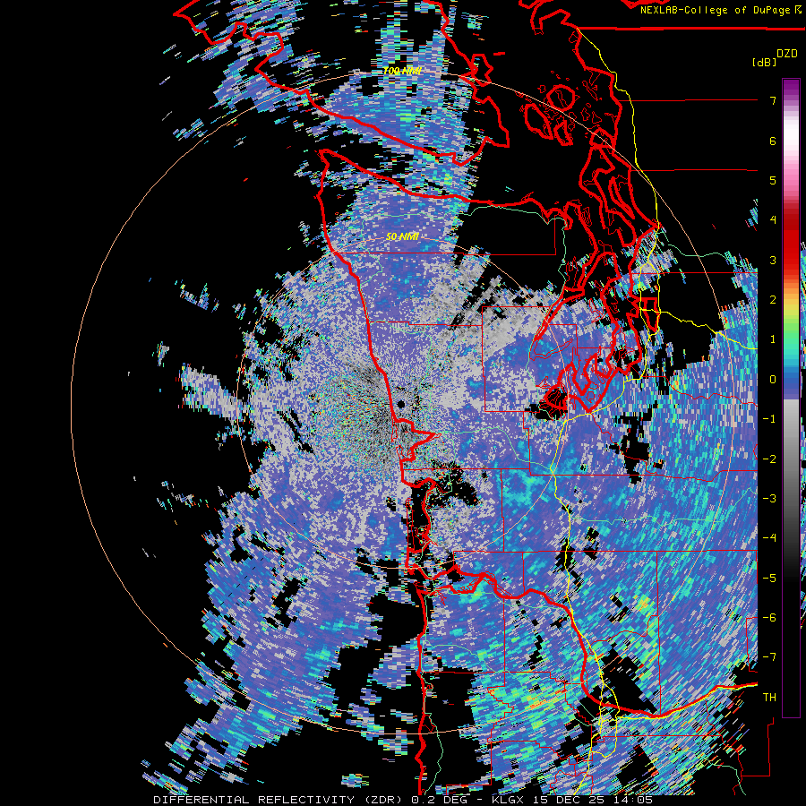This screenshot has height=806, width=806.
Task: Click the -2 dB scale label
Action: click(769, 459)
